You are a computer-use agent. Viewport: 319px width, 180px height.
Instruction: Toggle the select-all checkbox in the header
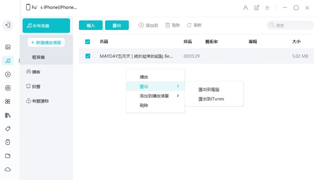[87, 42]
